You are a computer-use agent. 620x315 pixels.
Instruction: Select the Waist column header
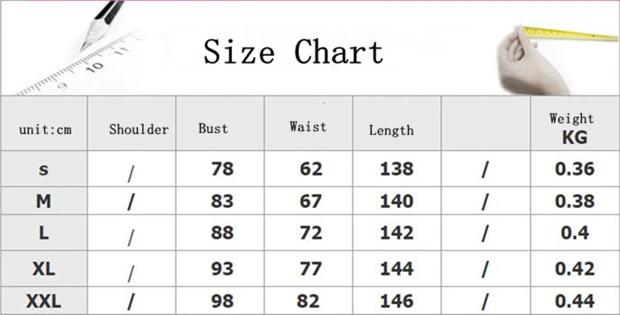pos(308,127)
